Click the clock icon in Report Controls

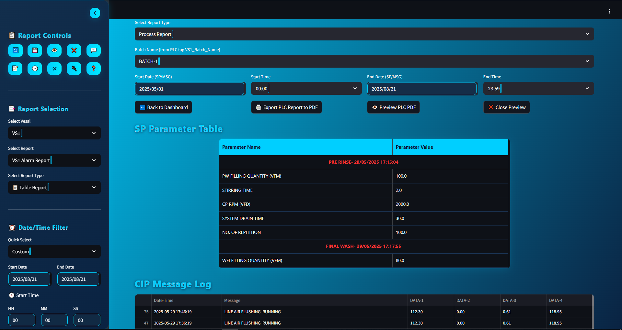tap(35, 69)
